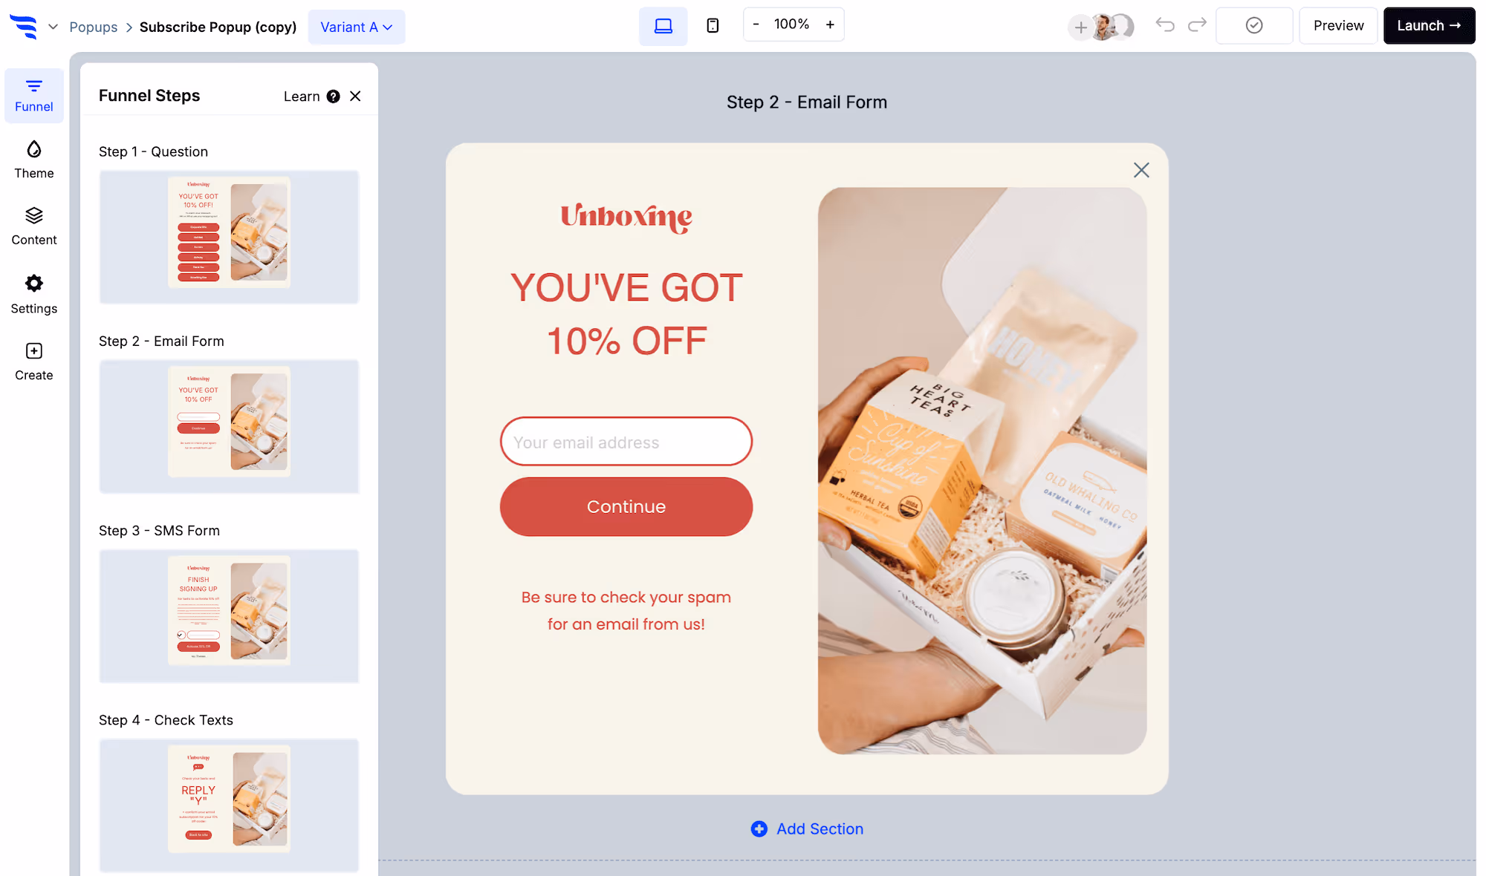Screen dimensions: 1486x876
Task: Open the Create sidebar tab
Action: (34, 362)
